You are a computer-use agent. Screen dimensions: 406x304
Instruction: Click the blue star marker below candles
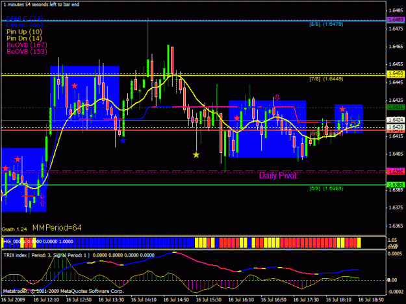(123, 141)
